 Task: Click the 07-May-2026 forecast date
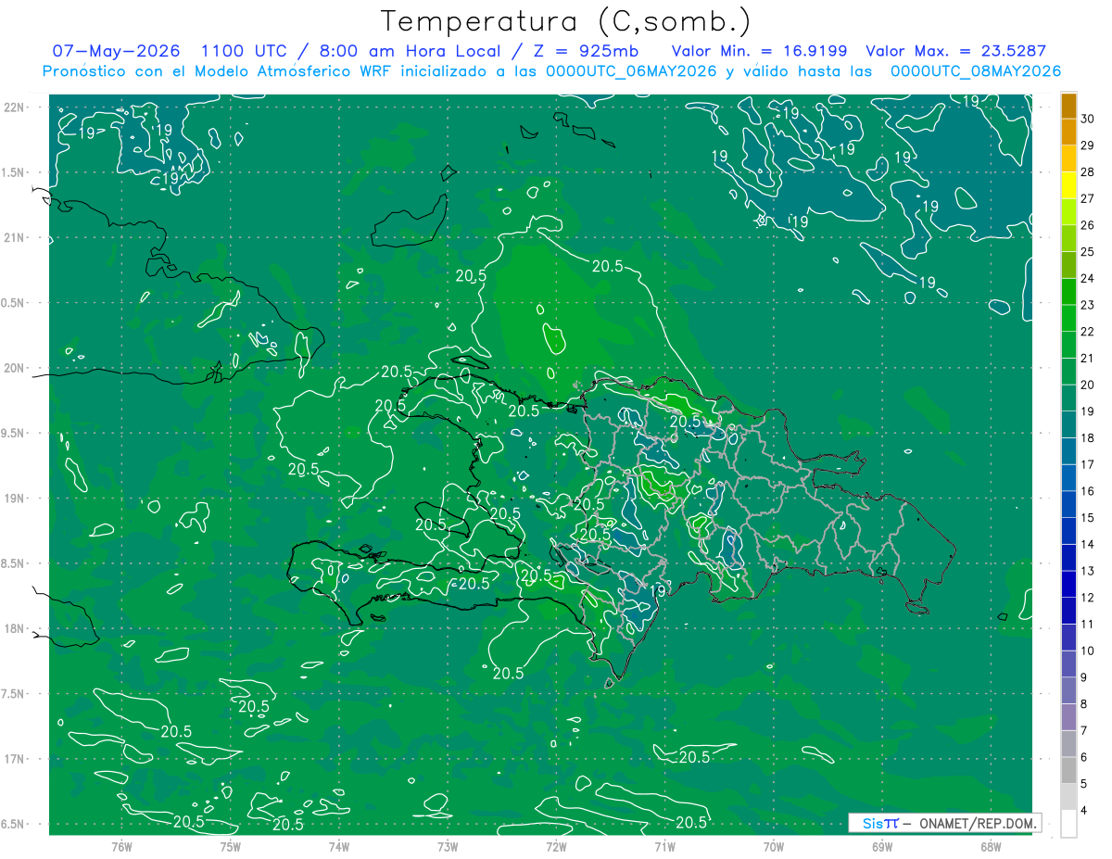[x=116, y=51]
